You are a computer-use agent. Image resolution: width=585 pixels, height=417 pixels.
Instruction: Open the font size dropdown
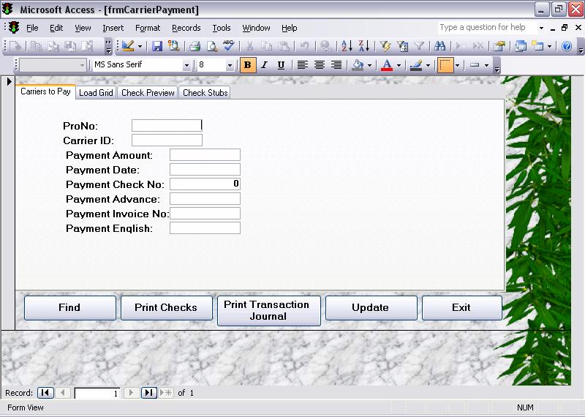coord(230,65)
